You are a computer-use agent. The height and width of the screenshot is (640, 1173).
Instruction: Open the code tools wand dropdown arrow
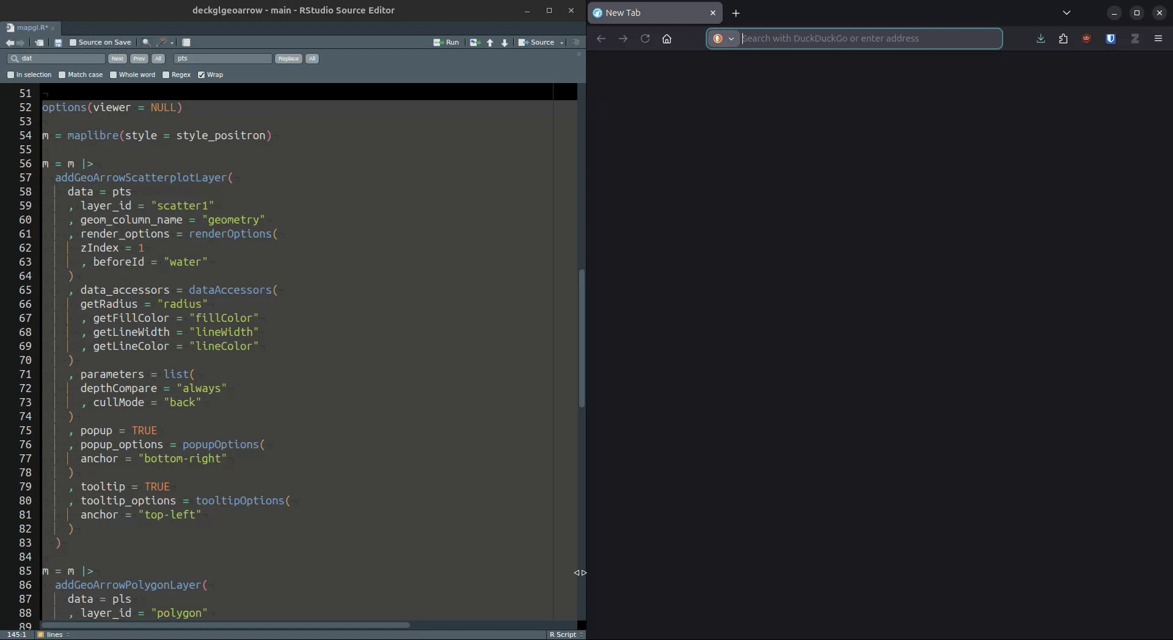click(172, 43)
